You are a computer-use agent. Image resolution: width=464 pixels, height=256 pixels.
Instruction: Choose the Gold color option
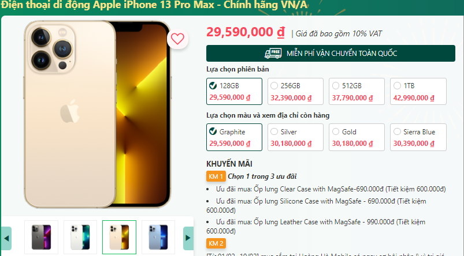(357, 137)
